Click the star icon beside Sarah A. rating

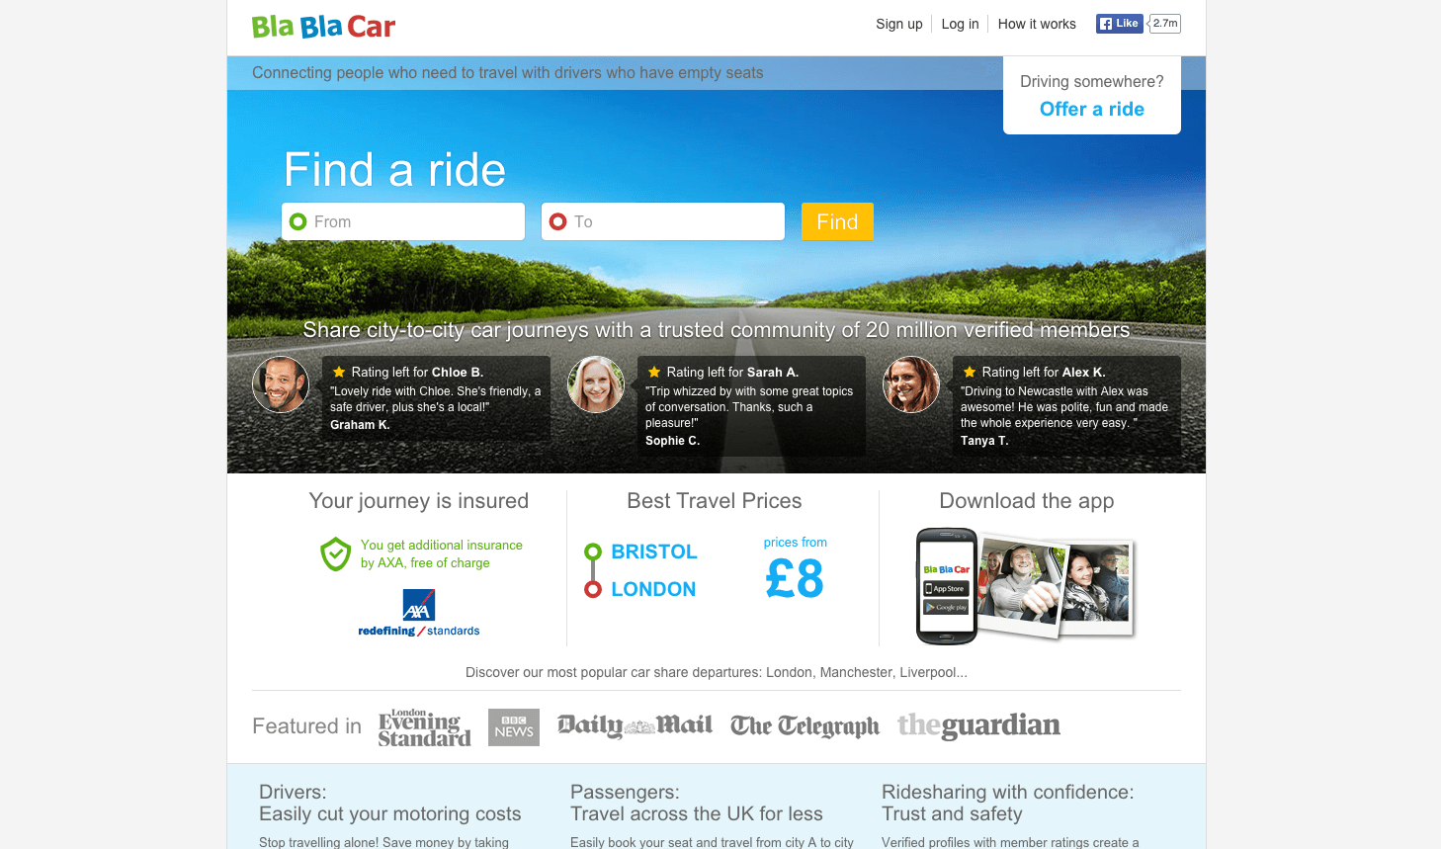pos(654,372)
